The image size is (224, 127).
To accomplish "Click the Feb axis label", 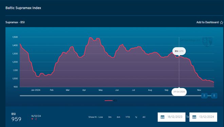I will coord(52,90).
